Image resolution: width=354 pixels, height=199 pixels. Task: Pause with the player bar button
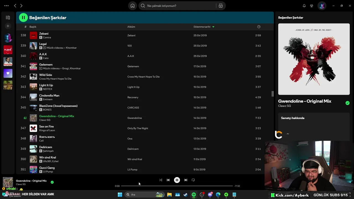click(177, 180)
